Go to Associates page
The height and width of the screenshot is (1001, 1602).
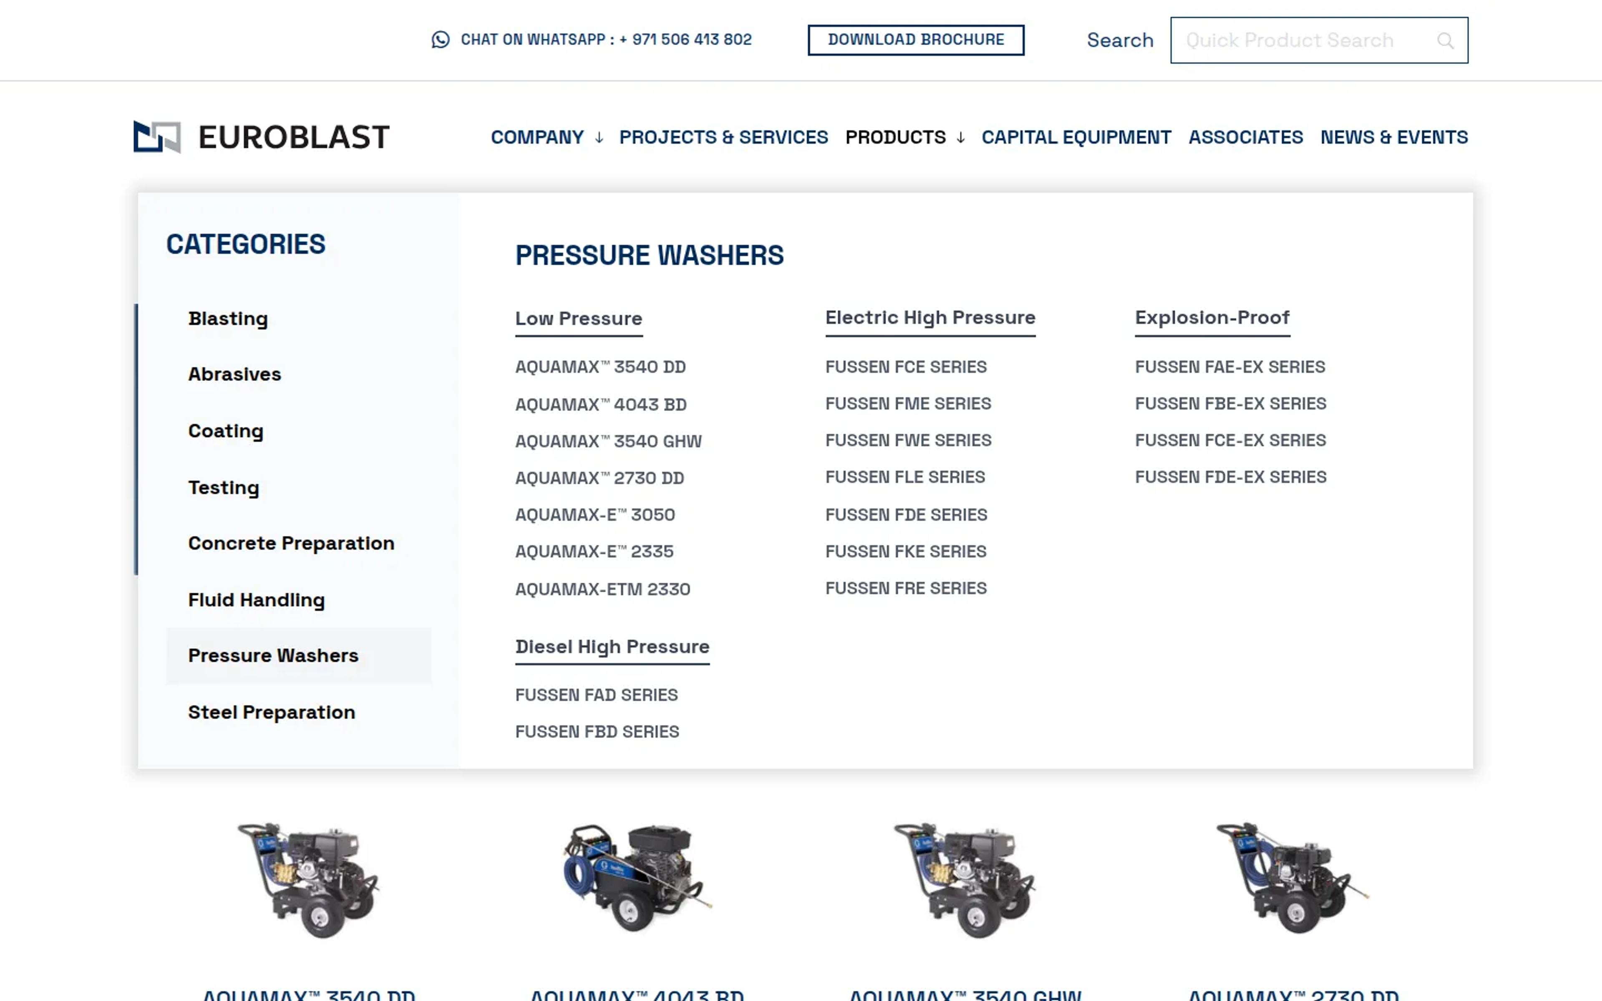[1245, 137]
